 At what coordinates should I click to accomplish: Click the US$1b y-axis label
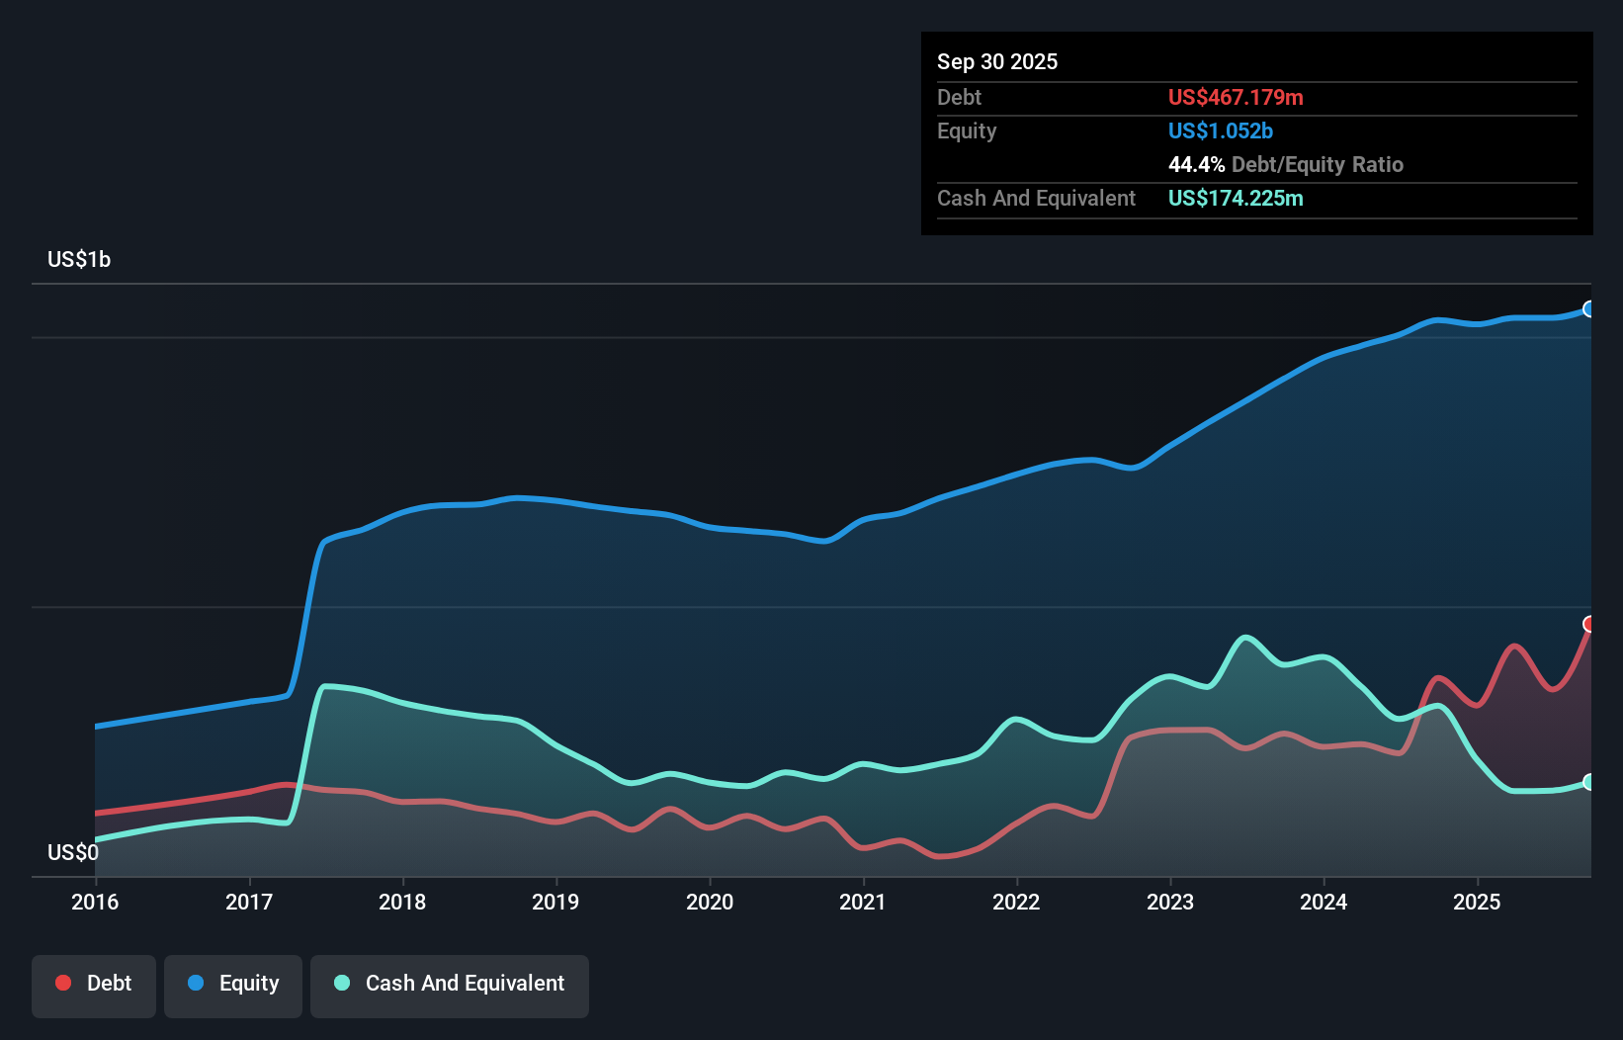[x=79, y=259]
